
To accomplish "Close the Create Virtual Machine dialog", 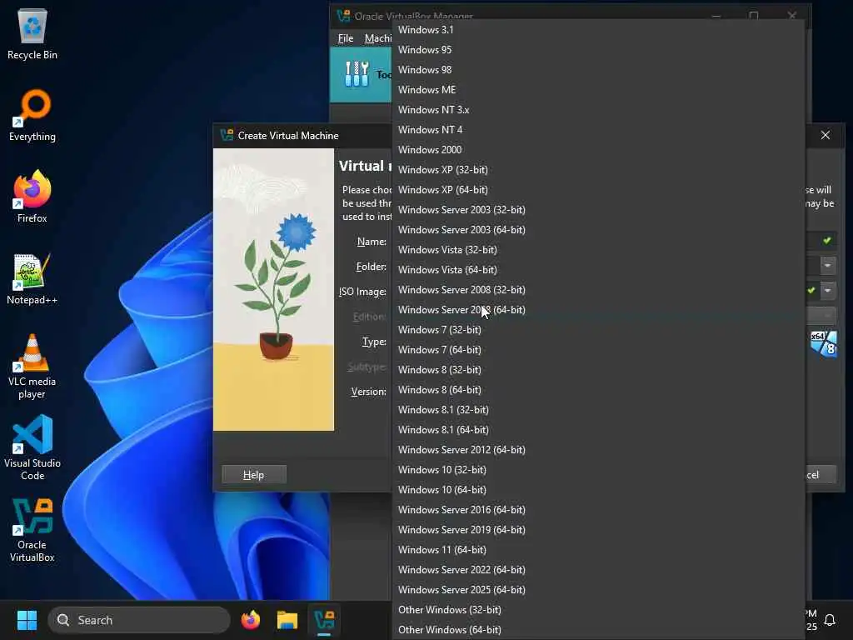I will (x=826, y=135).
